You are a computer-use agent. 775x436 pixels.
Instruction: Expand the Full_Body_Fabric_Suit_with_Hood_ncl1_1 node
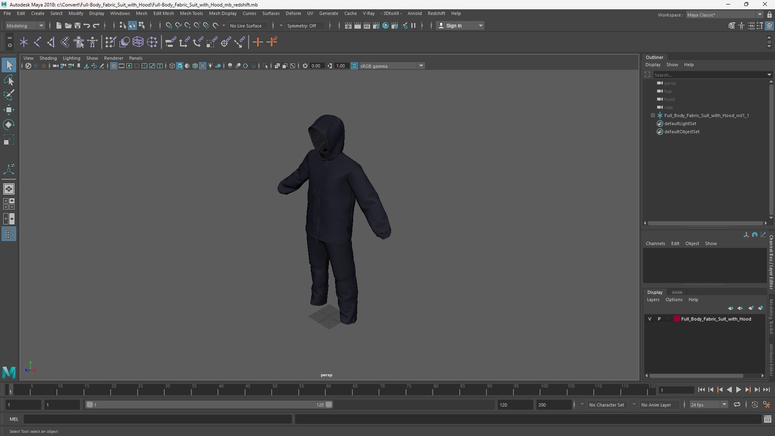tap(653, 115)
